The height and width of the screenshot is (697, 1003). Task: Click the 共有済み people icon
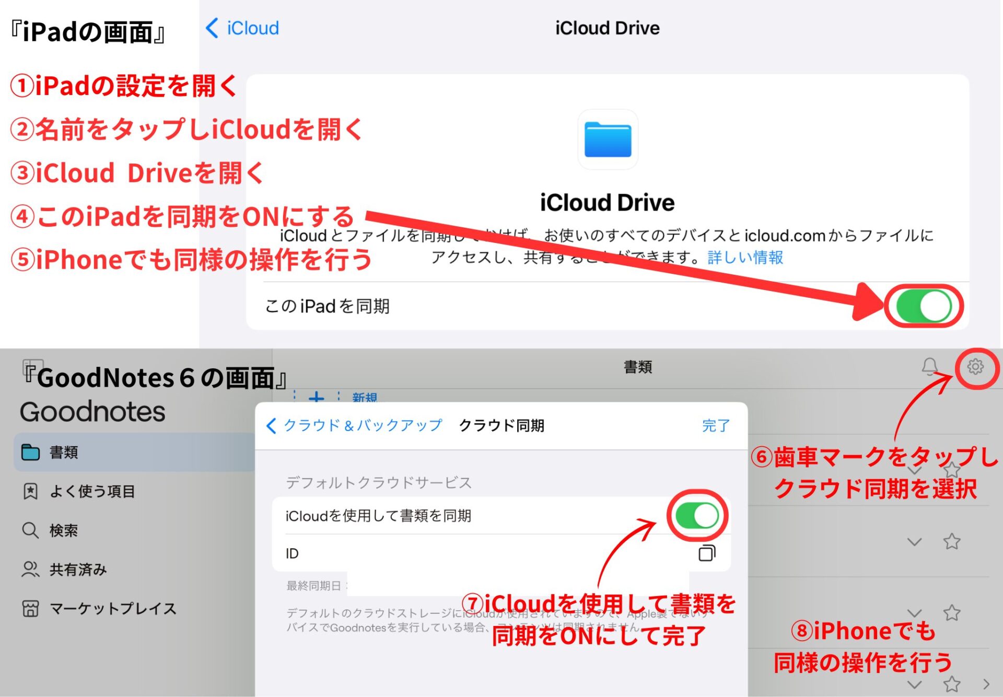[30, 569]
